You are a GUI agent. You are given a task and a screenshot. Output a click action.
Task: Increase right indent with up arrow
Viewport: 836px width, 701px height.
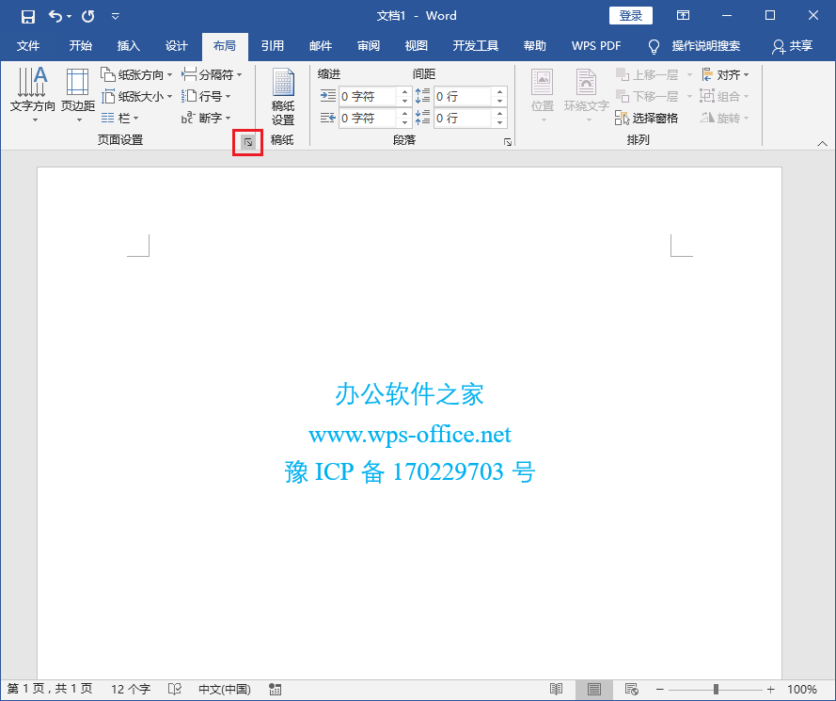[x=404, y=114]
